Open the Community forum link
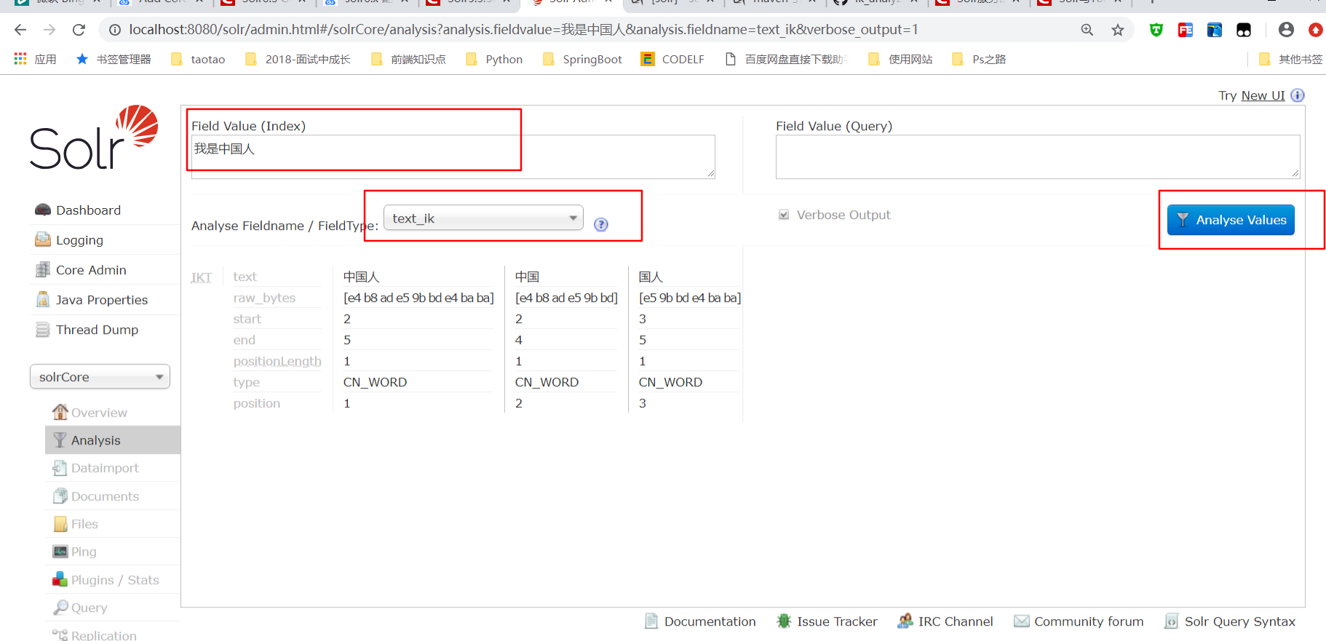Viewport: 1326px width, 641px height. point(1089,621)
